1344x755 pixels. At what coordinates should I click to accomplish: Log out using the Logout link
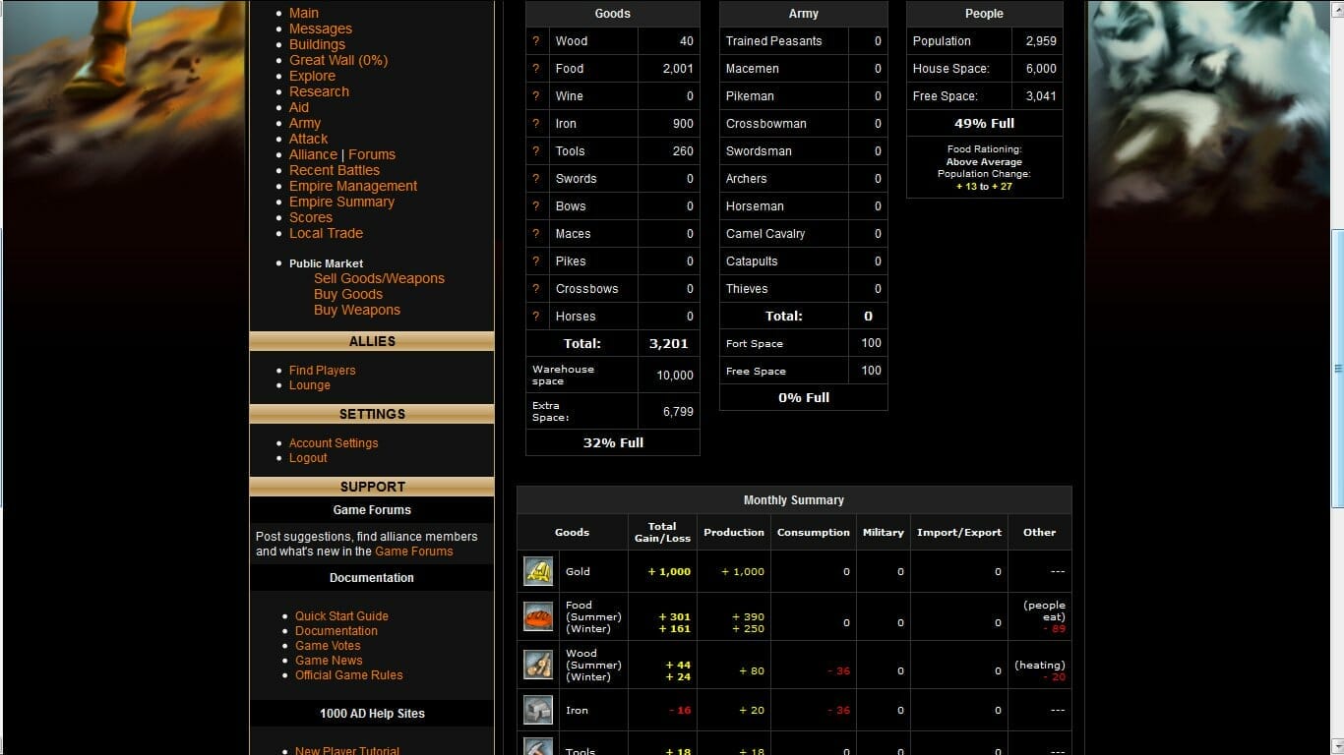coord(308,458)
